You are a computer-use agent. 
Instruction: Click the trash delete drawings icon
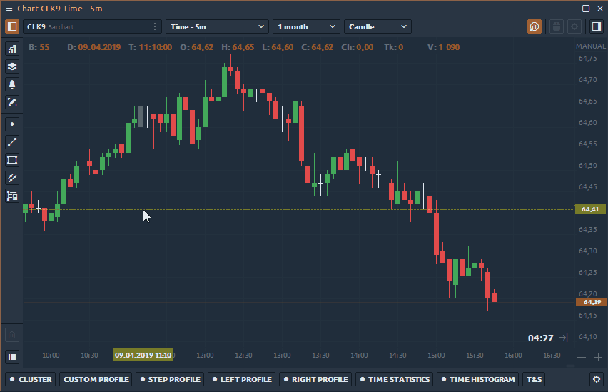point(12,335)
